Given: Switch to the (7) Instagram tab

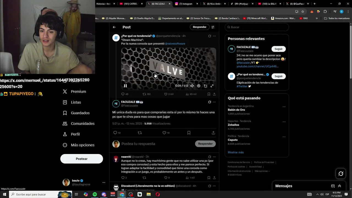Looking at the screenshot, I should pyautogui.click(x=186, y=4).
